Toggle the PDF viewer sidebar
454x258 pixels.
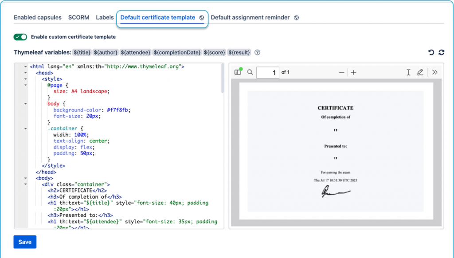(x=238, y=72)
